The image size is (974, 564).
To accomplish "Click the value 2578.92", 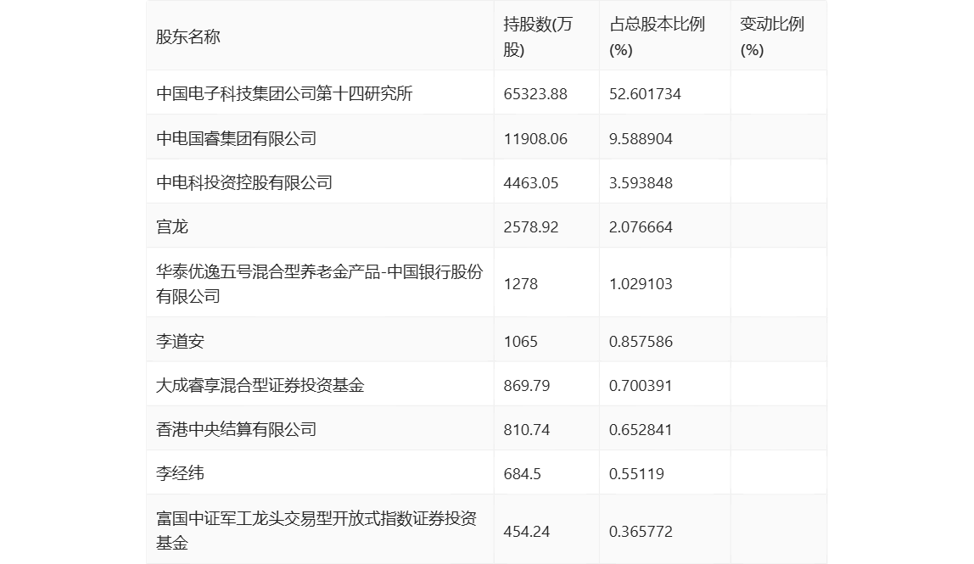I will pyautogui.click(x=531, y=226).
